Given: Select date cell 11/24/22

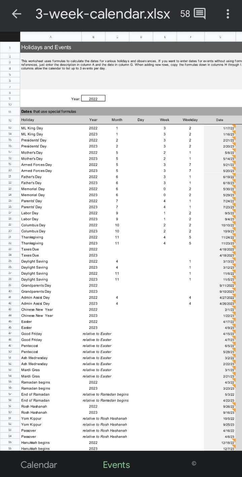Looking at the screenshot, I should coord(220,237).
